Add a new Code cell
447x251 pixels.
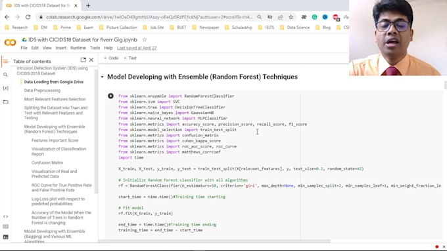coord(111,58)
